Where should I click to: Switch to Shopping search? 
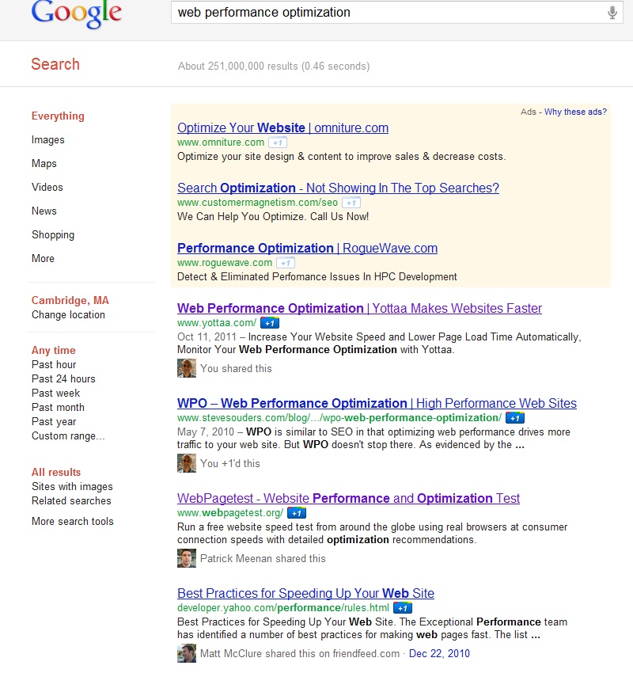53,235
